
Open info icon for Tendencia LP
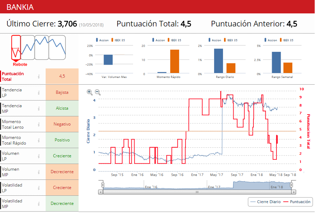click(x=39, y=92)
